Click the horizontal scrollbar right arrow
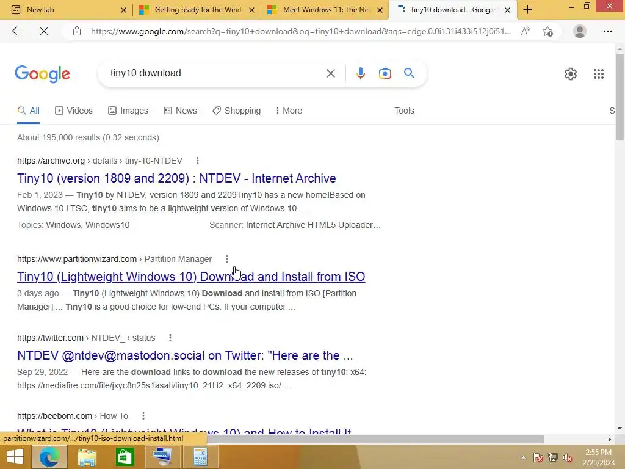625x469 pixels. 609,439
